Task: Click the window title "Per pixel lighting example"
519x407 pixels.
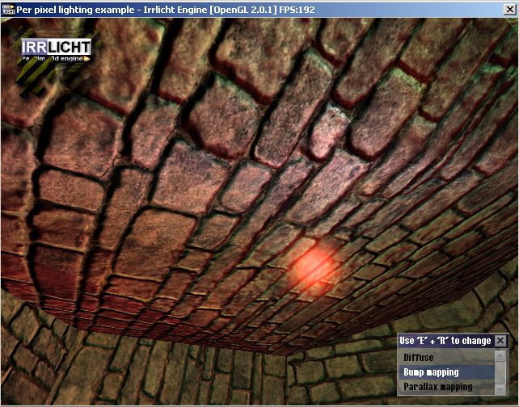Action: coord(73,7)
